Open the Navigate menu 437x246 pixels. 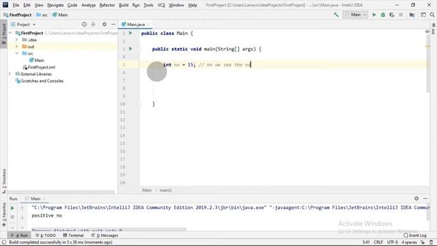[55, 5]
